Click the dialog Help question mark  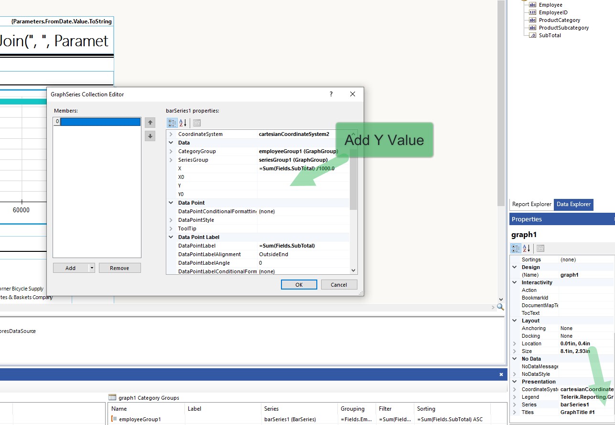click(x=331, y=94)
